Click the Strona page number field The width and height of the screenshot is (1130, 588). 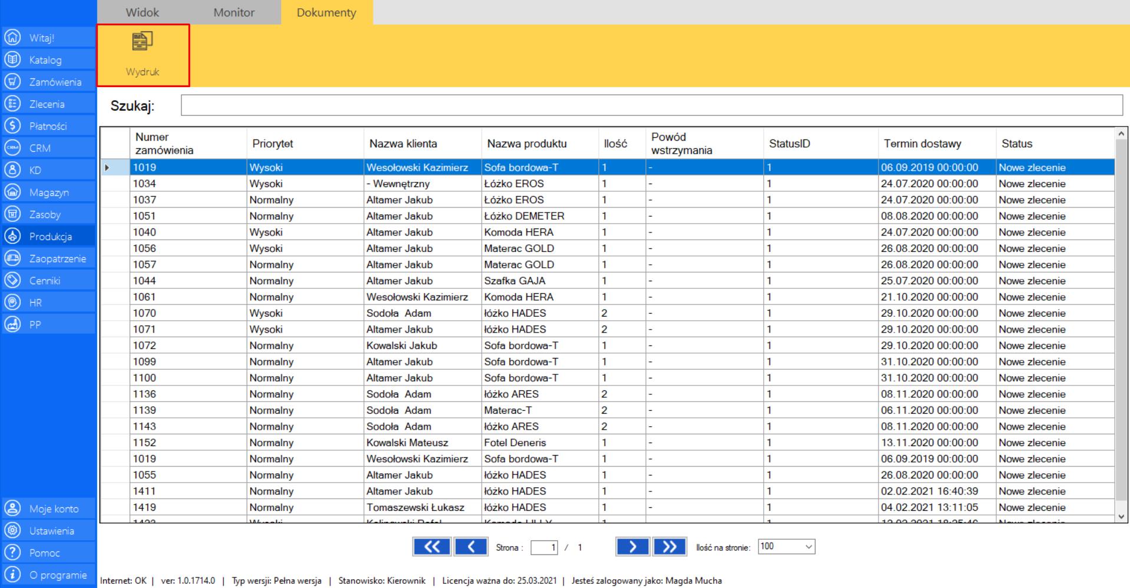[544, 547]
